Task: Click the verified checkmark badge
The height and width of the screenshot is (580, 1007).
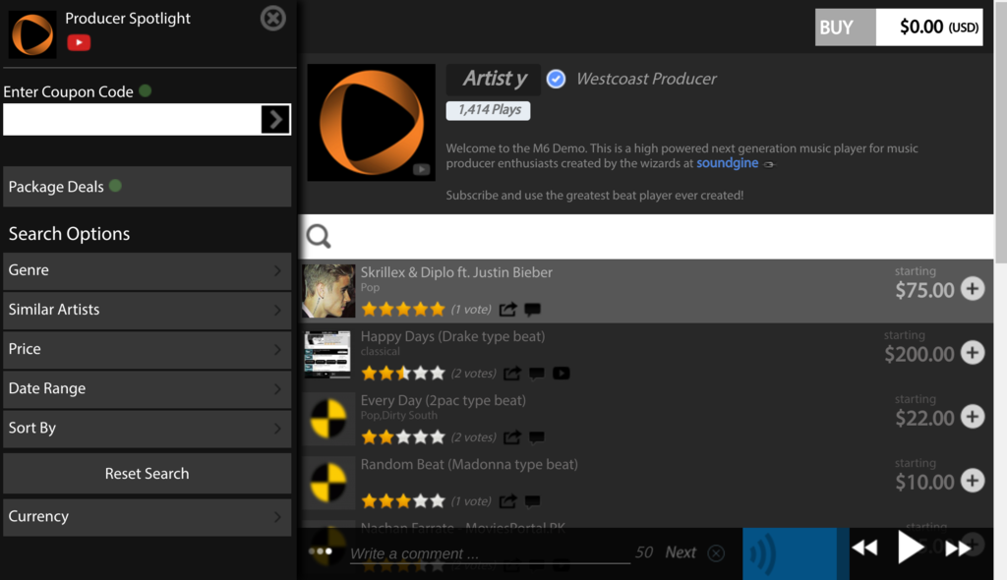Action: point(557,79)
